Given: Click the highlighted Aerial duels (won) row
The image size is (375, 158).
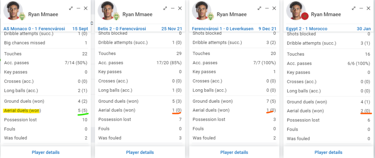Looking at the screenshot, I should pyautogui.click(x=46, y=111).
